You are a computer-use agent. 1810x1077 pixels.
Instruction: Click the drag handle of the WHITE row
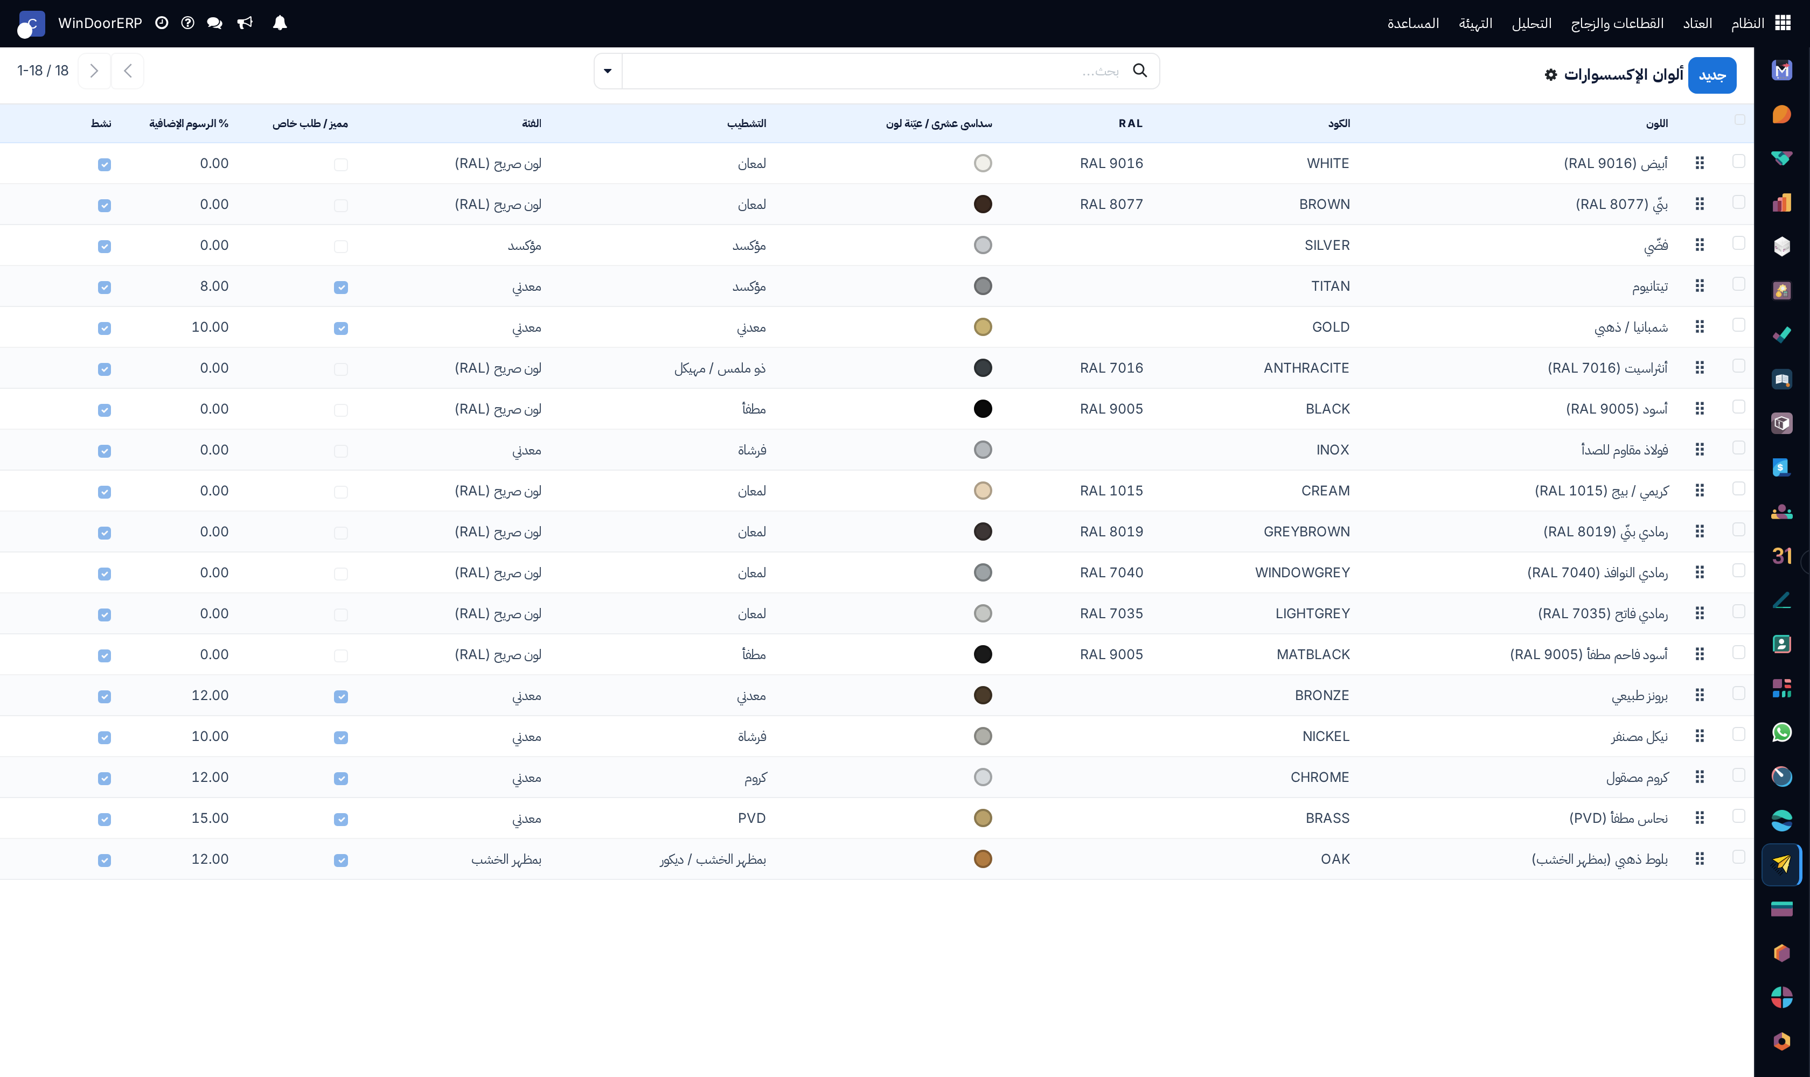coord(1700,163)
